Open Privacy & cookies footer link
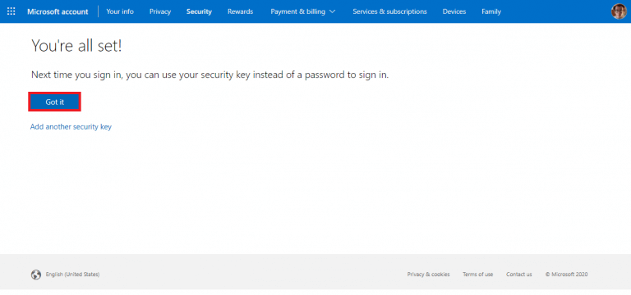Screen dimensions: 631x295 coord(428,275)
